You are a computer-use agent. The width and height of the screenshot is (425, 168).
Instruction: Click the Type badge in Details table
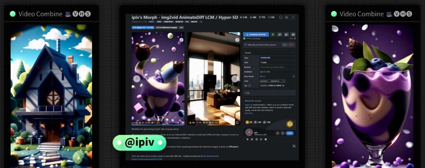point(265,58)
